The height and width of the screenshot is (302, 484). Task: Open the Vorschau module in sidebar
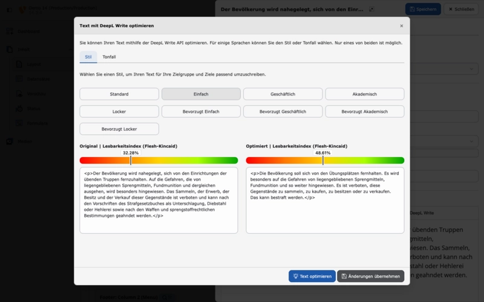pyautogui.click(x=36, y=94)
